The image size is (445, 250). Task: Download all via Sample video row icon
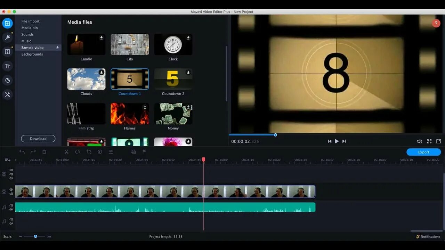pyautogui.click(x=57, y=48)
